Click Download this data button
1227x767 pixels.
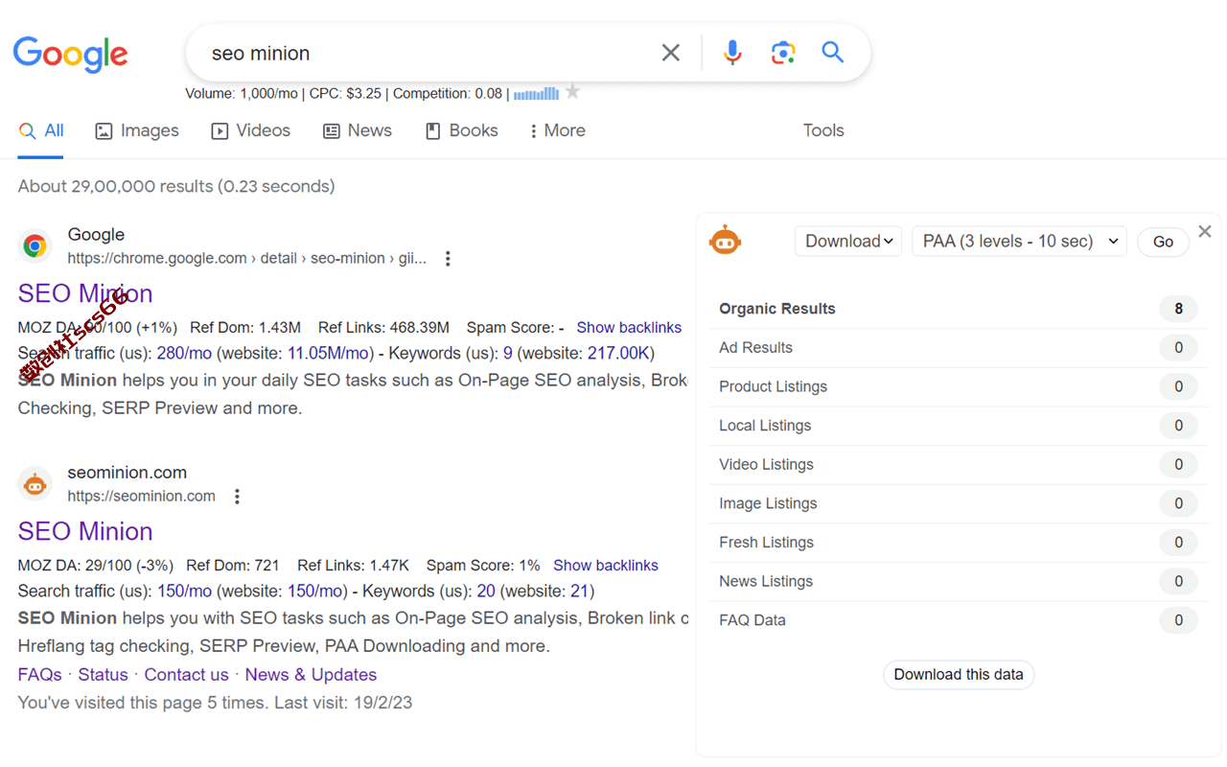tap(959, 675)
